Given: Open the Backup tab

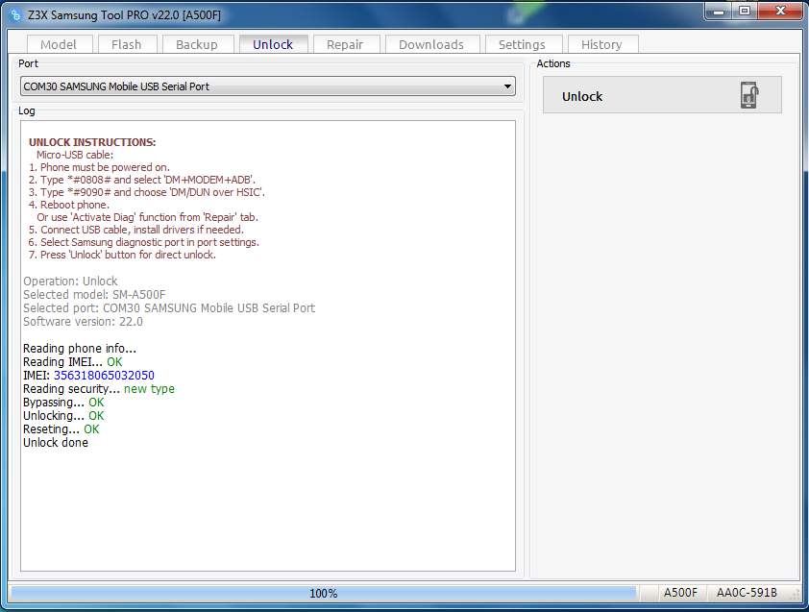Looking at the screenshot, I should pyautogui.click(x=197, y=44).
